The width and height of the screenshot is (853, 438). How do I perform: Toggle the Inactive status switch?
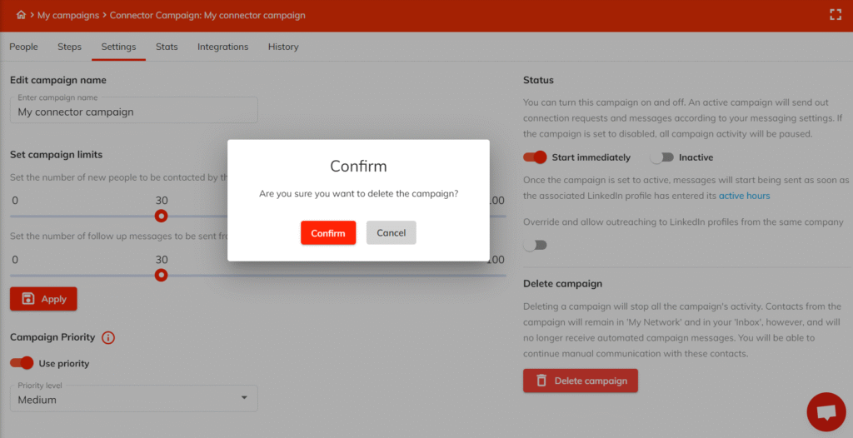[x=661, y=157]
